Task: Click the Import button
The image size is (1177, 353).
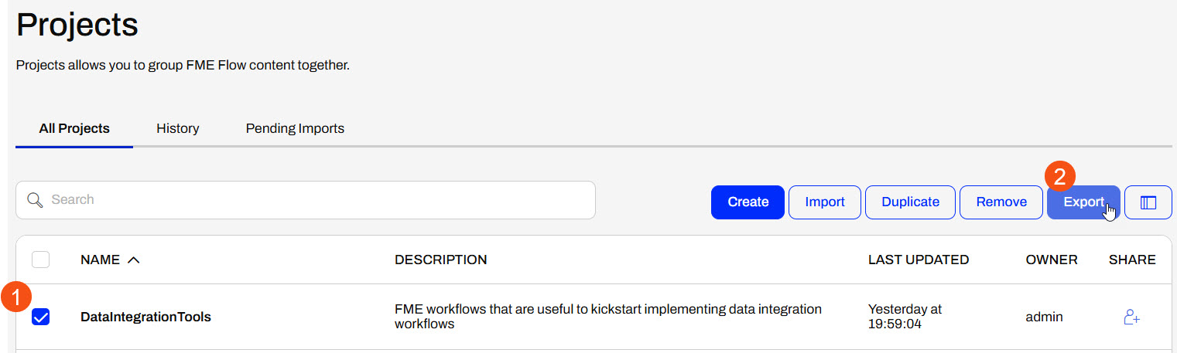Action: [825, 202]
